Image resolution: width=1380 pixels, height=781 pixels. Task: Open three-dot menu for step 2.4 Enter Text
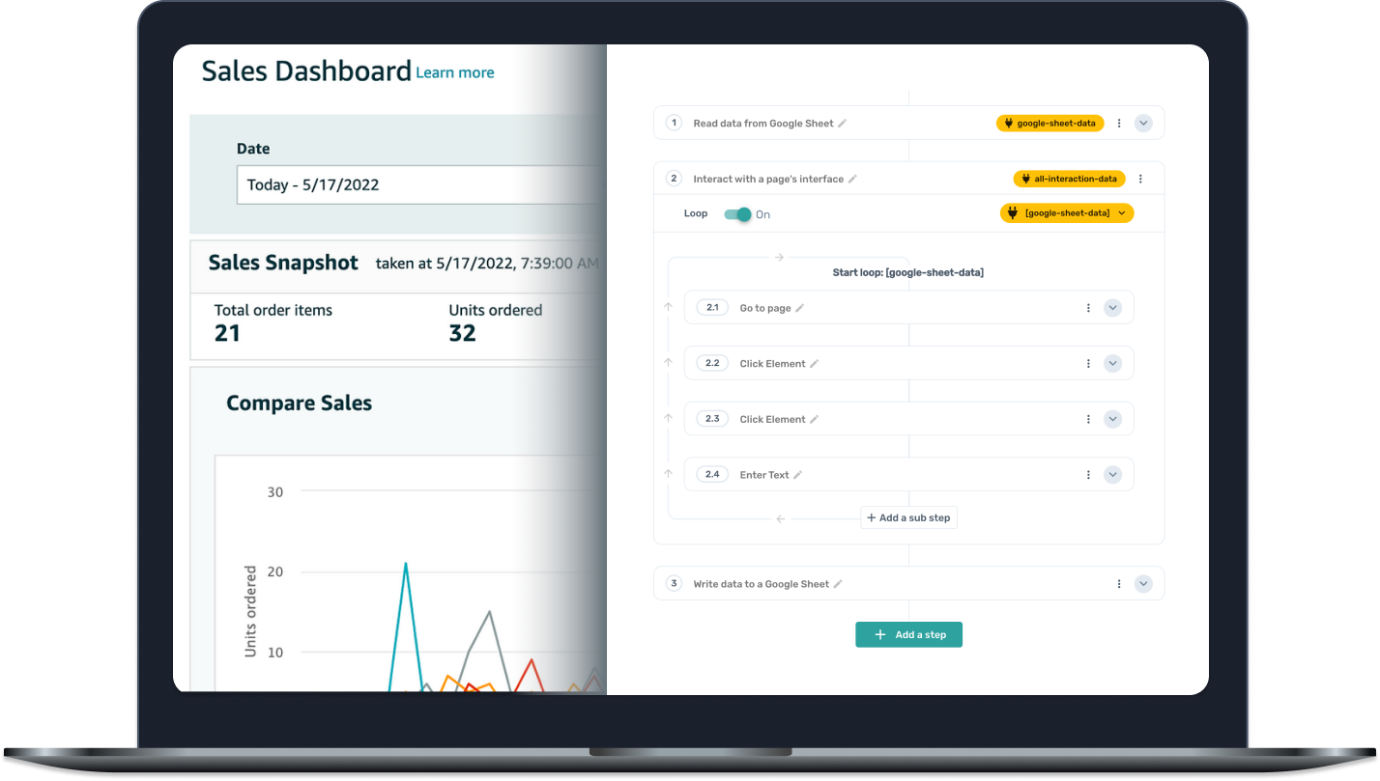pos(1088,475)
